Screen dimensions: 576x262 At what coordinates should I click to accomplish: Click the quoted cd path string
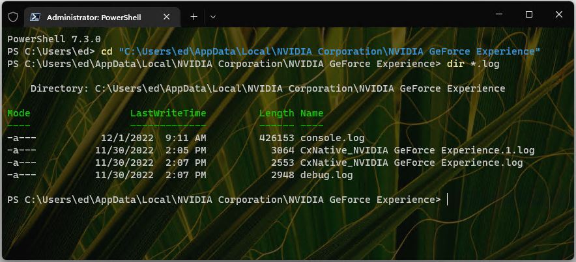point(330,51)
